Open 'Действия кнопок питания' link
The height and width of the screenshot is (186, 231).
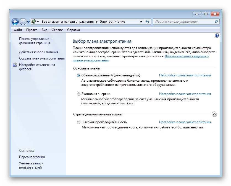click(39, 52)
